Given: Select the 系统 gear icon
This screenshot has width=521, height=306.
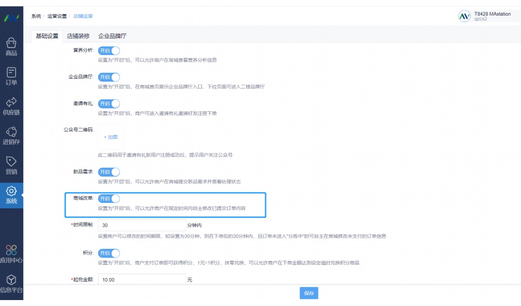Looking at the screenshot, I should tap(11, 195).
